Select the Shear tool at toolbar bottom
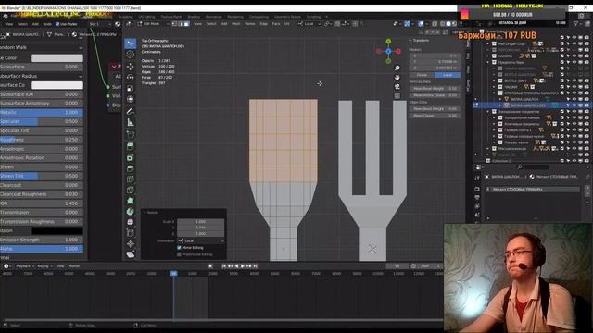The image size is (593, 333). pos(130,254)
